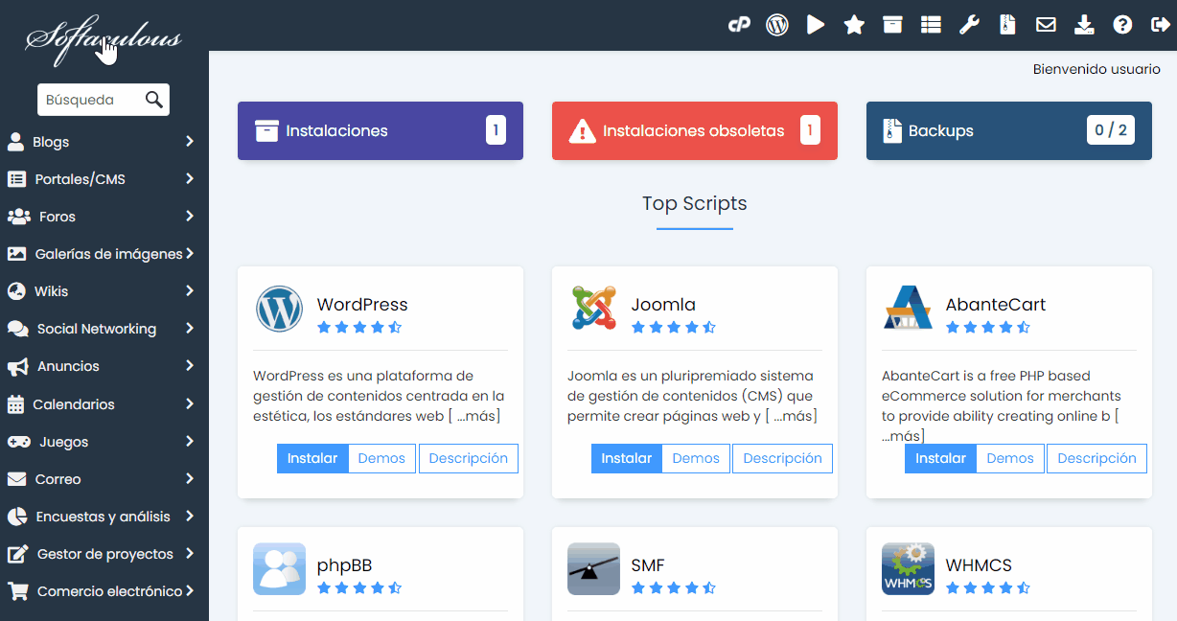View AbanteCart Demos
This screenshot has width=1177, height=621.
tap(1010, 458)
